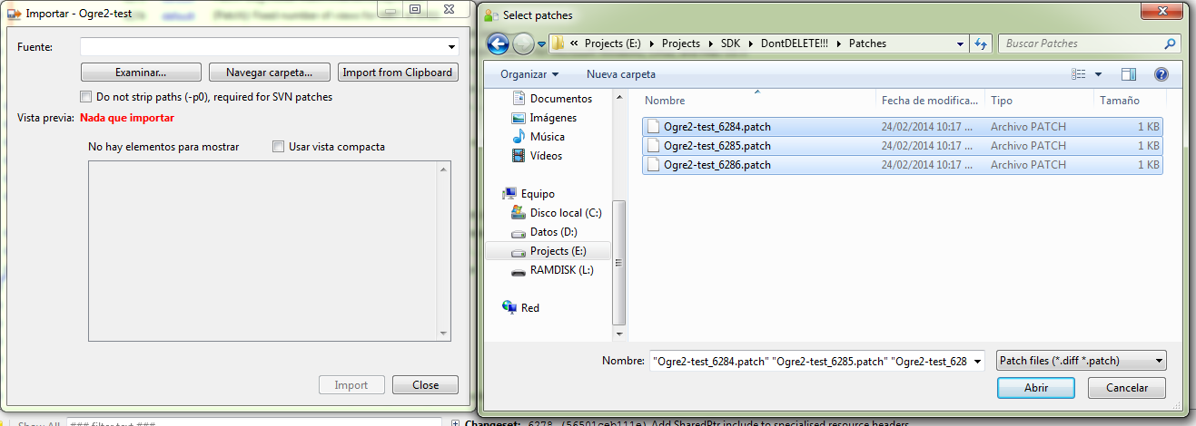Click the folder icon in the address bar
Viewport: 1196px width, 426px height.
559,44
